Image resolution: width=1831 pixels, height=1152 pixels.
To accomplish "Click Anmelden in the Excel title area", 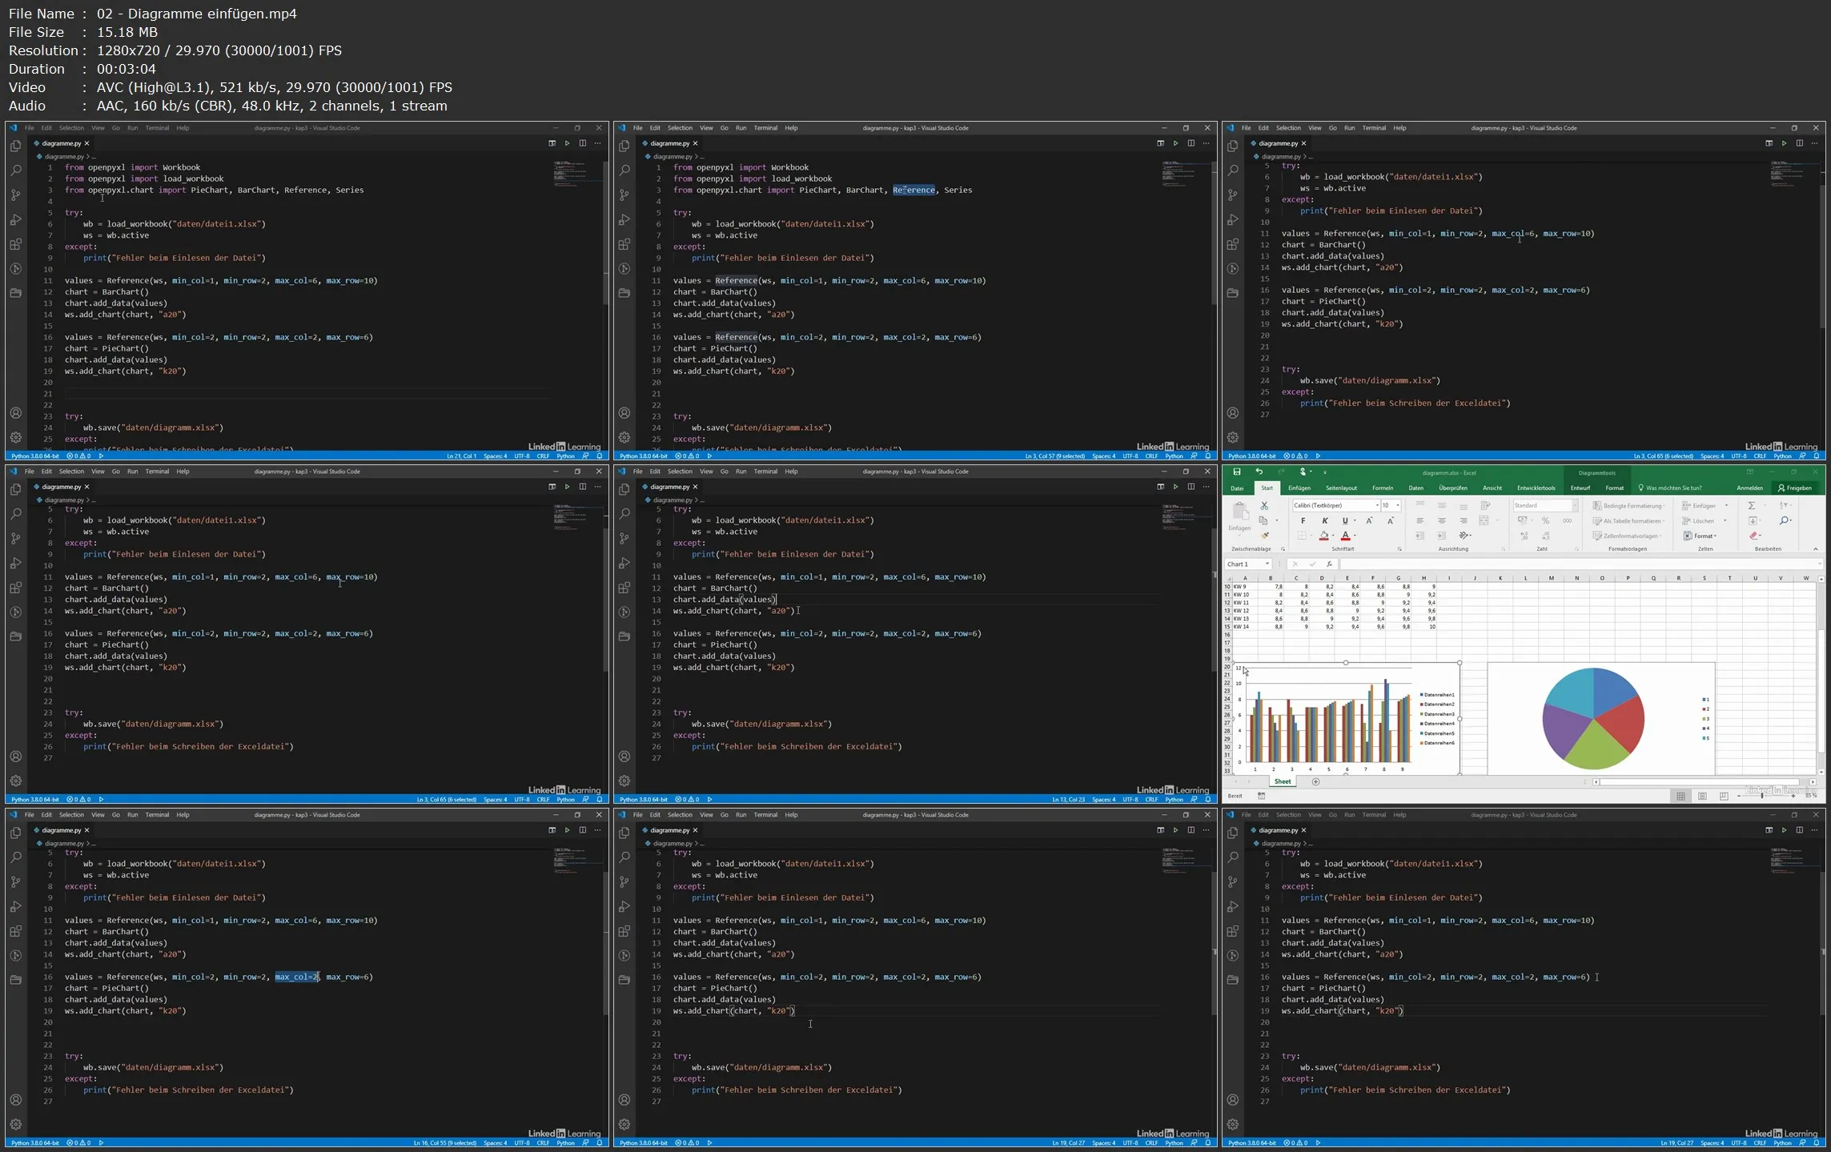I will click(1749, 488).
